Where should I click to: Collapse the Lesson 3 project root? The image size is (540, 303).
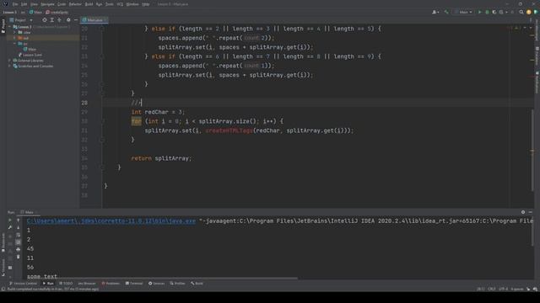pyautogui.click(x=10, y=26)
